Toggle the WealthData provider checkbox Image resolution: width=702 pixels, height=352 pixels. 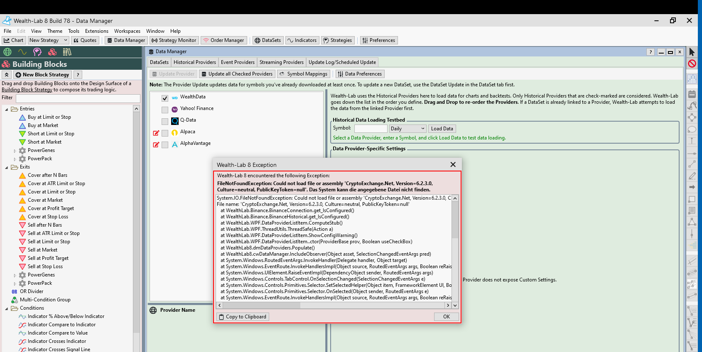[165, 98]
